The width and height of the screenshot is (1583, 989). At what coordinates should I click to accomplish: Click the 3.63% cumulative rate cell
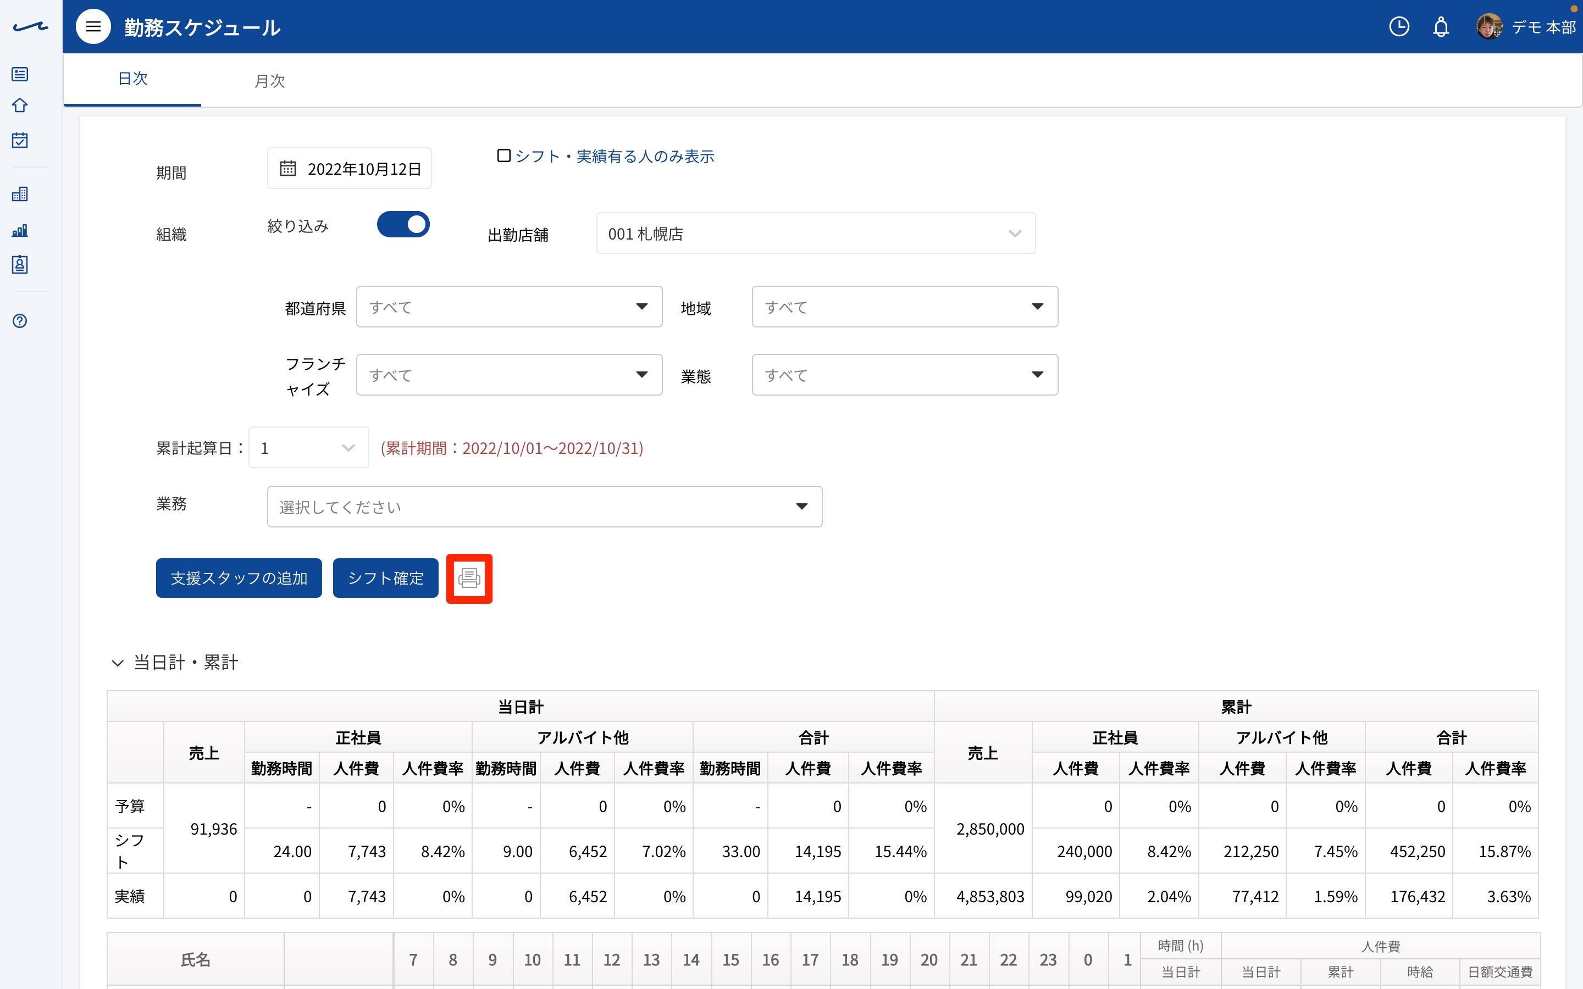click(x=1496, y=896)
